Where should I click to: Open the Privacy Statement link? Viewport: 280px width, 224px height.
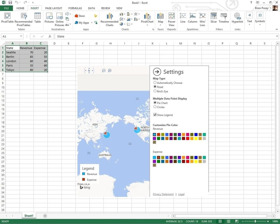click(x=163, y=194)
